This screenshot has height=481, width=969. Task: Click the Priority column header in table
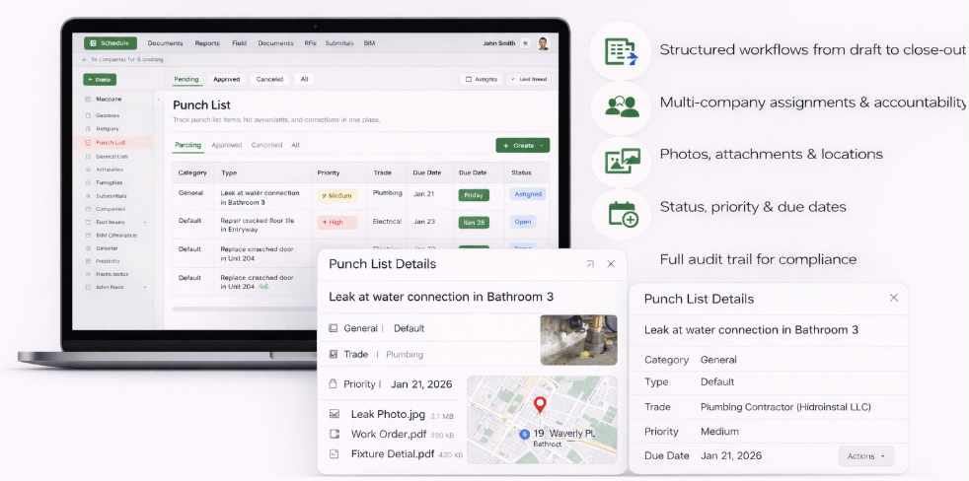pos(329,172)
